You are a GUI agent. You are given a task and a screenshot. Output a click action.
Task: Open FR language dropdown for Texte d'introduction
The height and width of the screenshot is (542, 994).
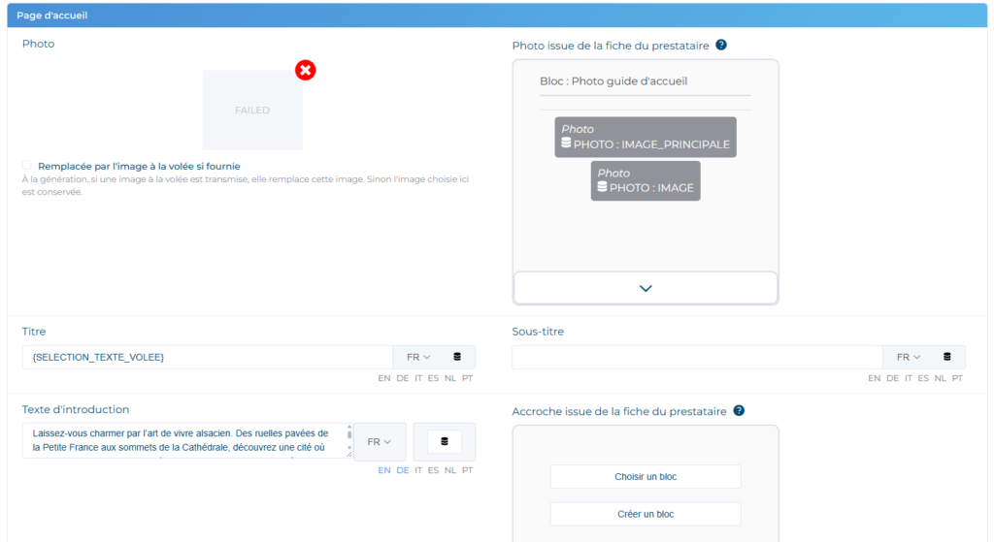(x=380, y=442)
